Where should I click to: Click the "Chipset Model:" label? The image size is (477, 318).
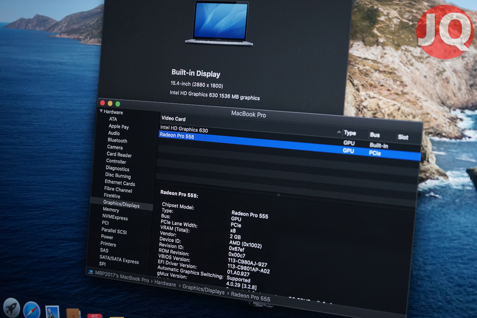point(178,207)
